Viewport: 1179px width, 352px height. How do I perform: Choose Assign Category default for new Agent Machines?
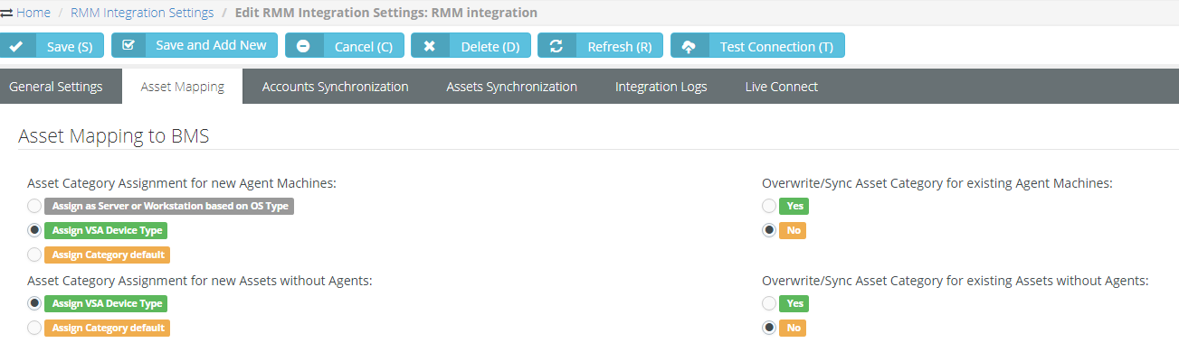tap(34, 255)
